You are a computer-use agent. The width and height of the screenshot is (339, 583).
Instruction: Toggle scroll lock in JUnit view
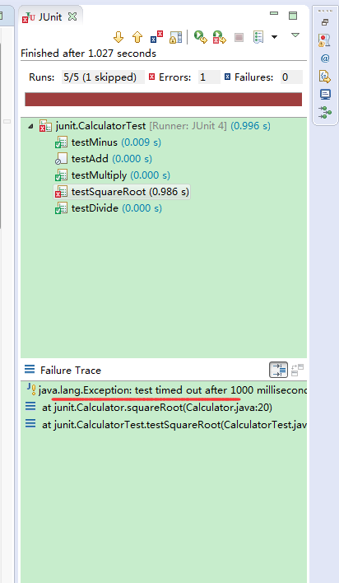pyautogui.click(x=175, y=37)
